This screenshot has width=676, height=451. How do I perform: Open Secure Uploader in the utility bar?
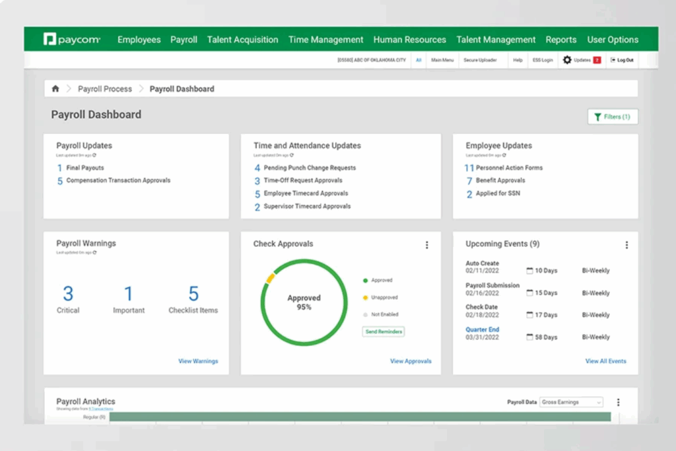[480, 60]
